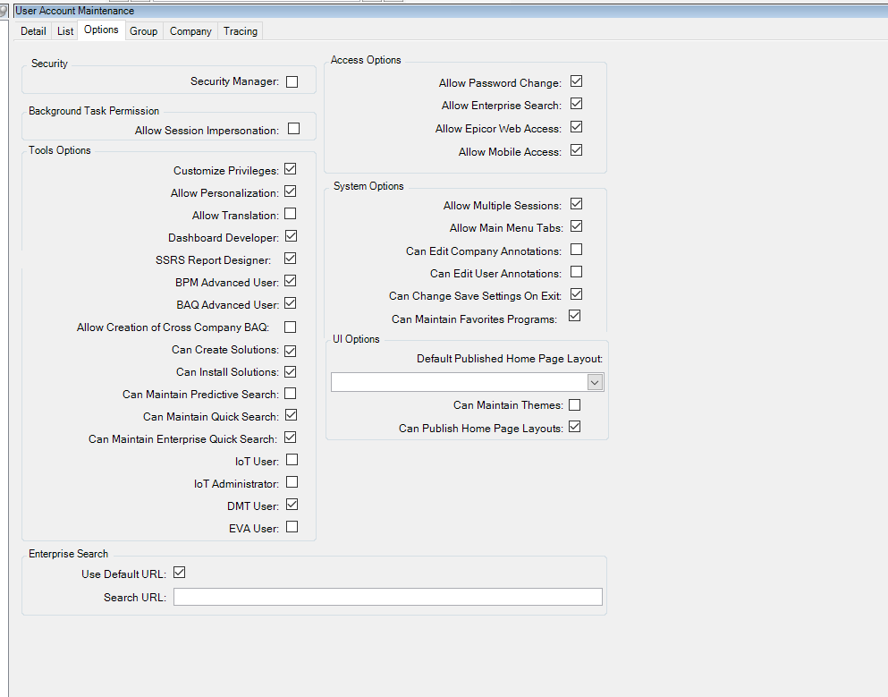This screenshot has height=697, width=888.
Task: Select the Options tab
Action: point(101,30)
